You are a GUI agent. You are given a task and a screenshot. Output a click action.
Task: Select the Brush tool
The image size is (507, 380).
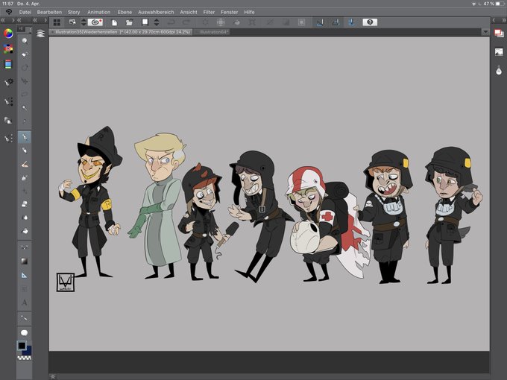(x=25, y=165)
